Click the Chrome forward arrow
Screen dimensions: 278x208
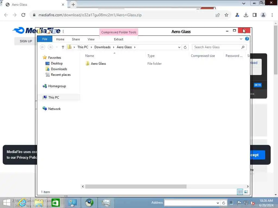coord(15,15)
